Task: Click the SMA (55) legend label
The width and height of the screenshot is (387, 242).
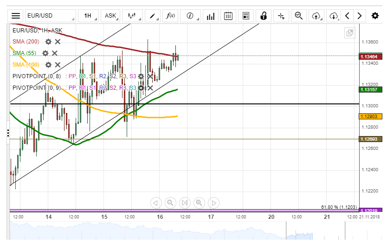Action: [24, 53]
